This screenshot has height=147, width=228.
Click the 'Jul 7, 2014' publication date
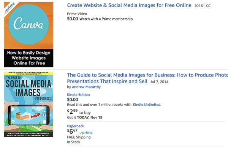coord(159,82)
